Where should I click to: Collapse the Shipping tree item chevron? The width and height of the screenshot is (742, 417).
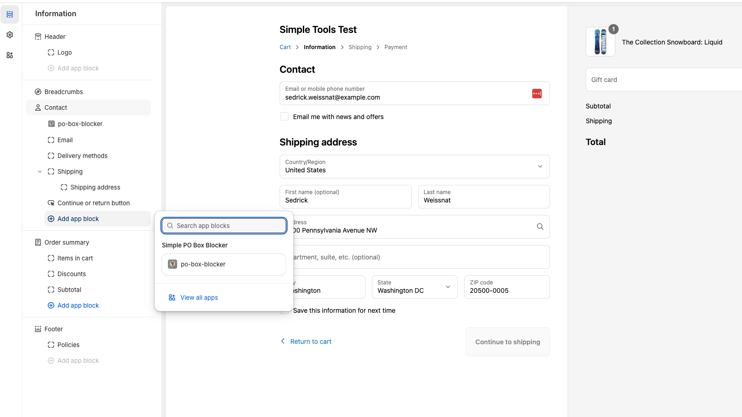click(40, 171)
